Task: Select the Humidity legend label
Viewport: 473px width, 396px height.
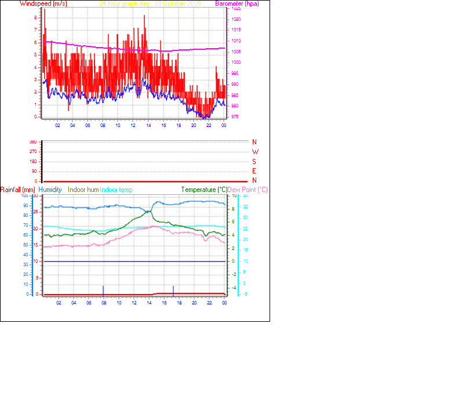Action: [50, 190]
